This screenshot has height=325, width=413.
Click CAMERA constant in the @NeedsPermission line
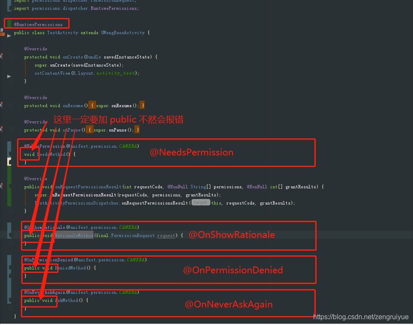click(128, 146)
